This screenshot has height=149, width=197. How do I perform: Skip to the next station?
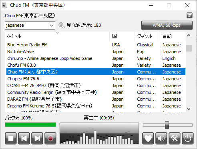tap(37, 138)
